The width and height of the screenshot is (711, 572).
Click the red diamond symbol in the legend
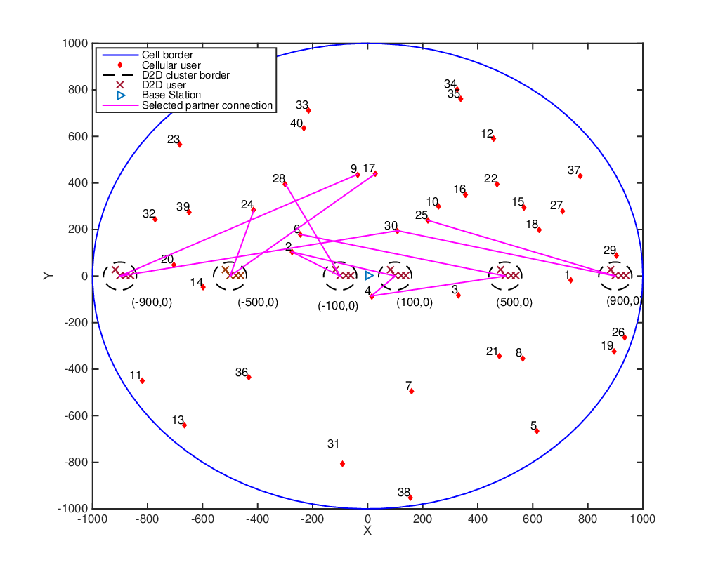119,65
